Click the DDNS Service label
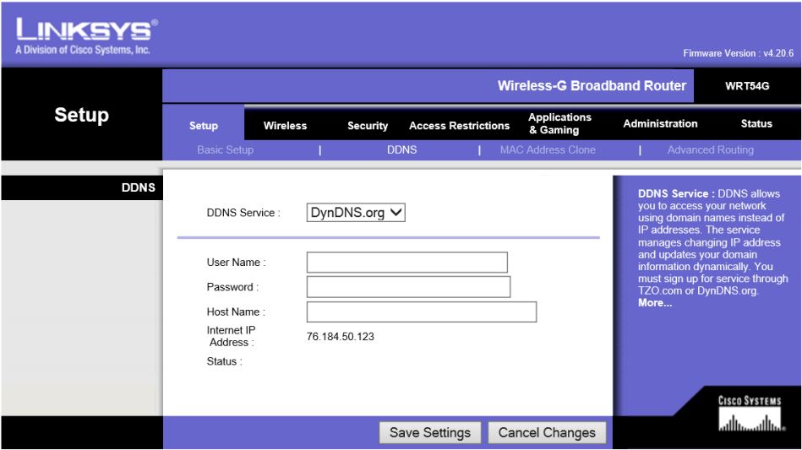Screen dimensions: 802x450 click(243, 213)
